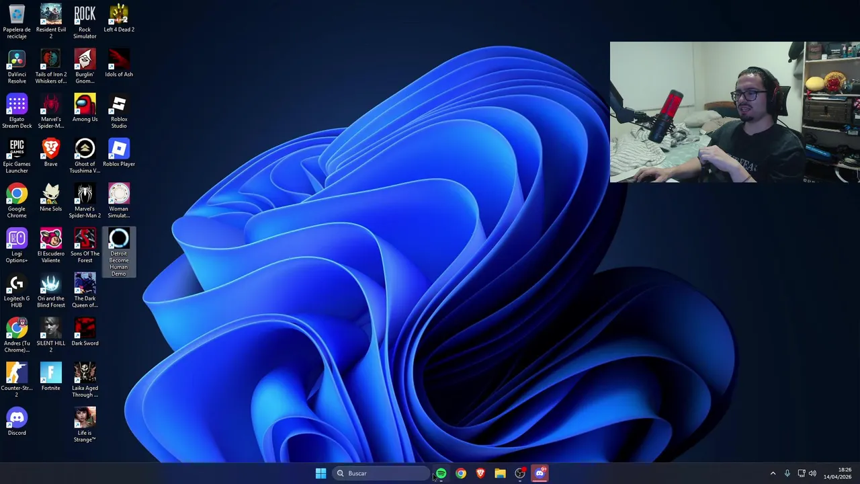Select The Dark Queen of shortcut
The width and height of the screenshot is (860, 484).
click(85, 290)
